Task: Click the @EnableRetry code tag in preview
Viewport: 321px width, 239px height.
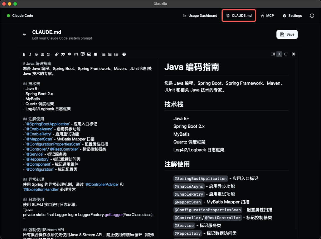Action: [x=189, y=194]
